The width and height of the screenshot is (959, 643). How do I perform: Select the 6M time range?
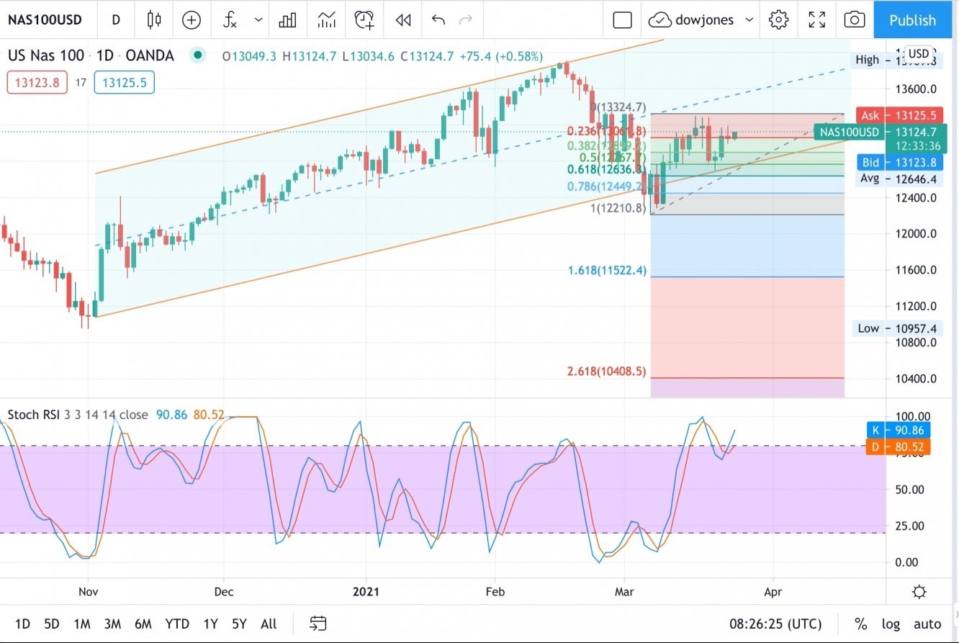click(143, 624)
